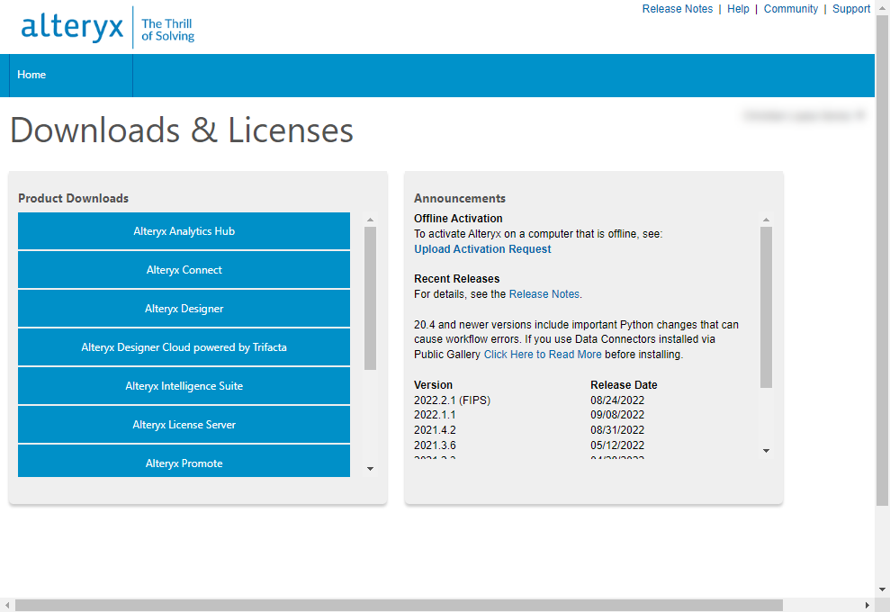The width and height of the screenshot is (890, 612).
Task: Click the left arrow on the horizontal scrollbar
Action: [x=7, y=605]
